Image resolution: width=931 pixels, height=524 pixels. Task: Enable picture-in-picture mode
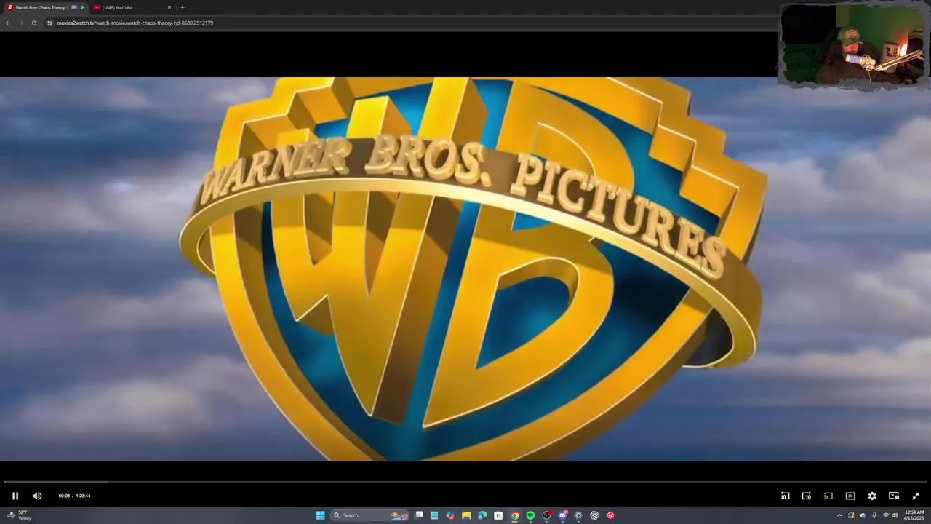pos(894,496)
